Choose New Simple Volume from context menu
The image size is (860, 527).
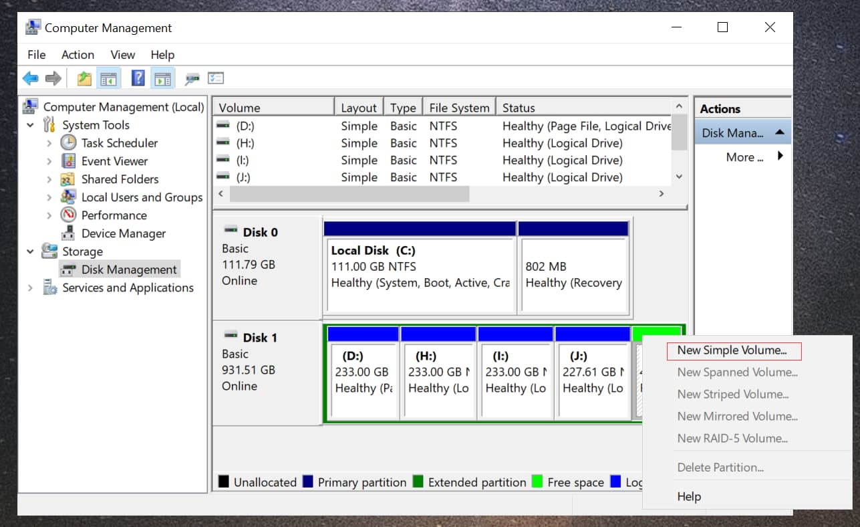(x=734, y=350)
